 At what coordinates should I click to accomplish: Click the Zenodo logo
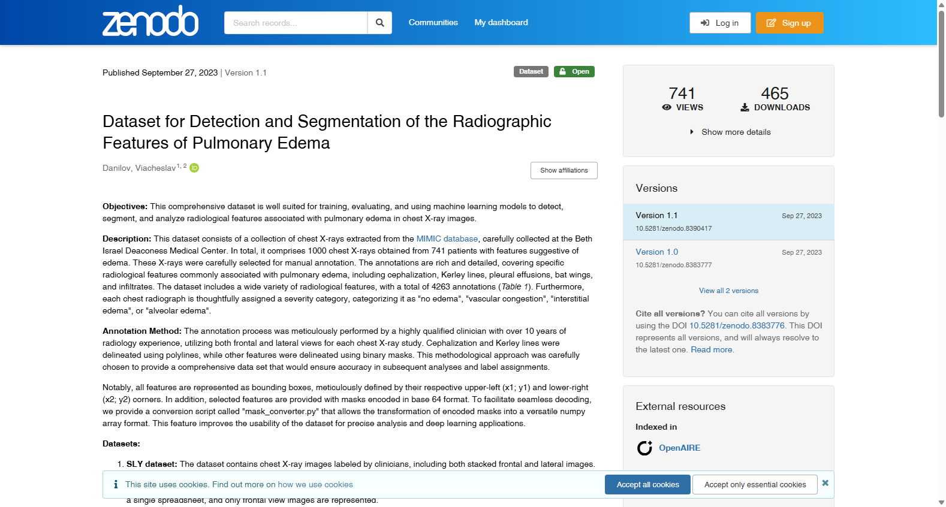150,22
